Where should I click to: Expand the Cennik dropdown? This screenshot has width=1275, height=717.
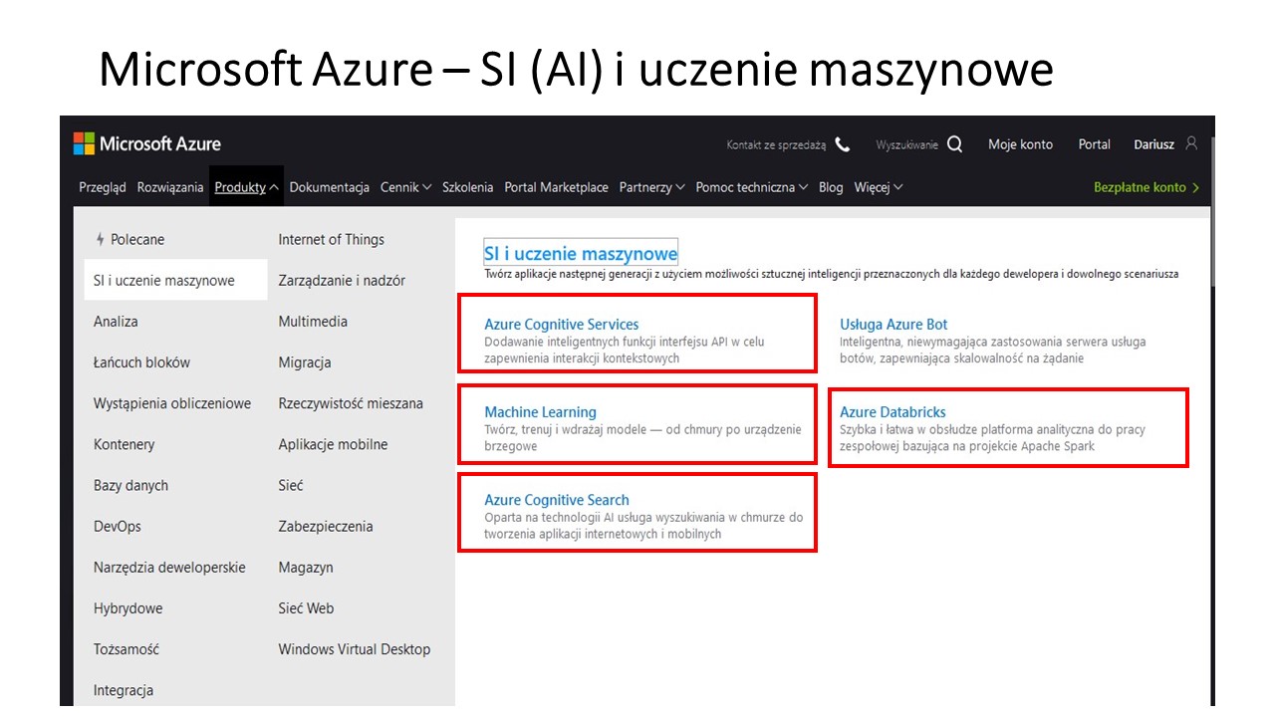tap(405, 187)
